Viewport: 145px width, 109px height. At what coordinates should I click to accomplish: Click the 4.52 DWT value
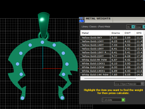tap(127, 45)
